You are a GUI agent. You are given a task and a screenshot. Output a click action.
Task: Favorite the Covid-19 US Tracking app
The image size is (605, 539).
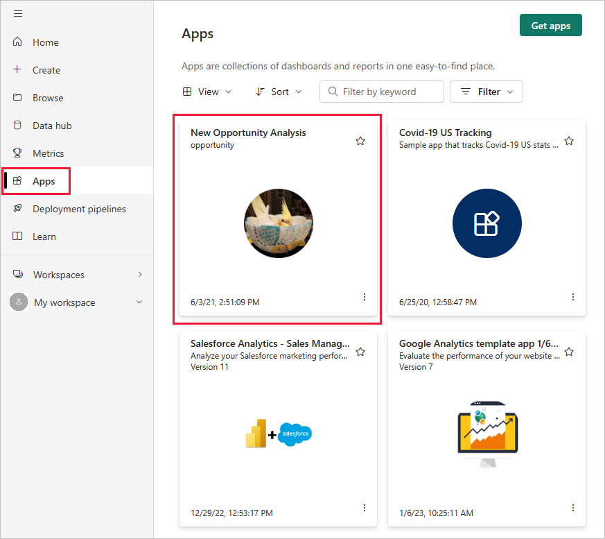[569, 141]
